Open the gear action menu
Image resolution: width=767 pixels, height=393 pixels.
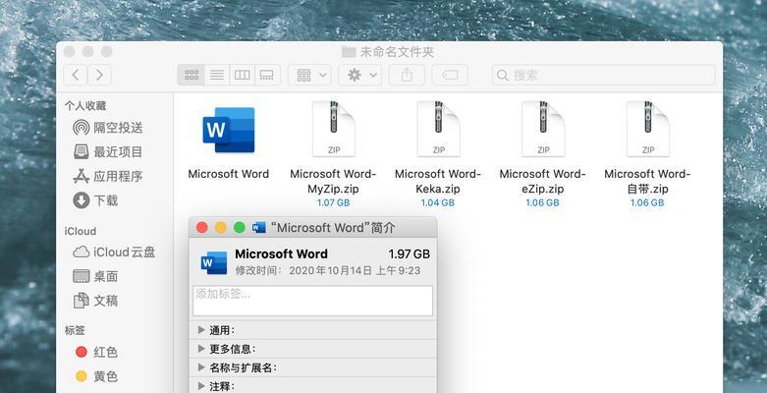pyautogui.click(x=360, y=75)
